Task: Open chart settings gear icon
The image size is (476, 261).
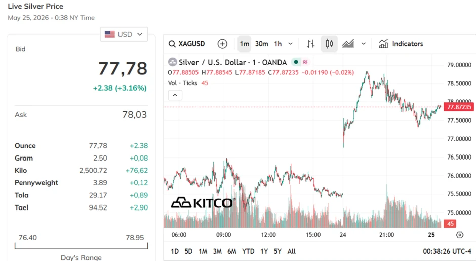Action: tap(460, 235)
